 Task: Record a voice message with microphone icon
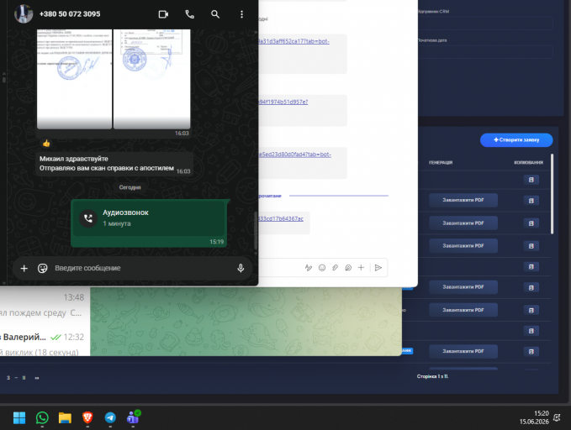(x=241, y=269)
